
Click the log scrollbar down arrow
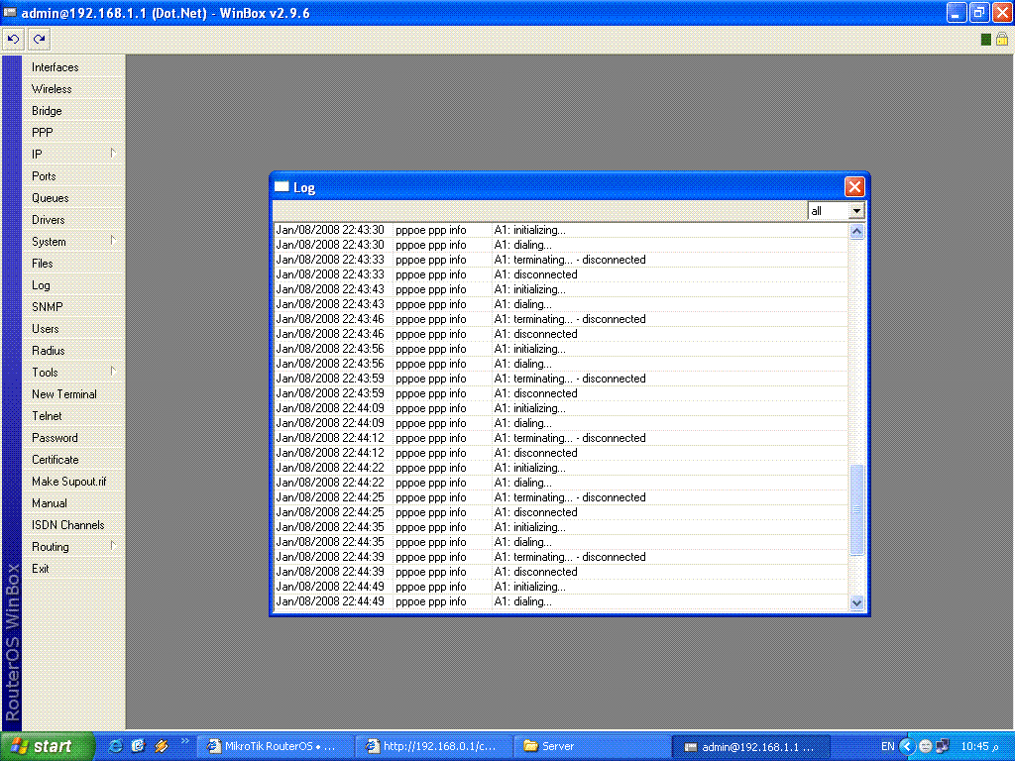[x=856, y=602]
